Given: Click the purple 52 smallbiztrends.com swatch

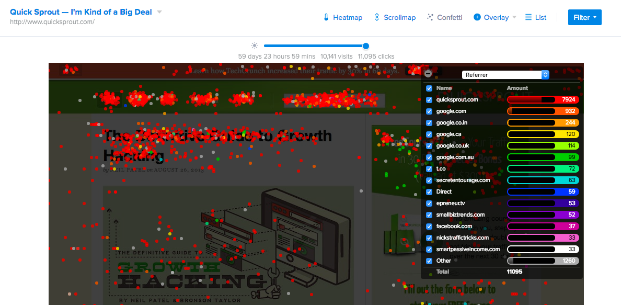Looking at the screenshot, I should point(543,214).
